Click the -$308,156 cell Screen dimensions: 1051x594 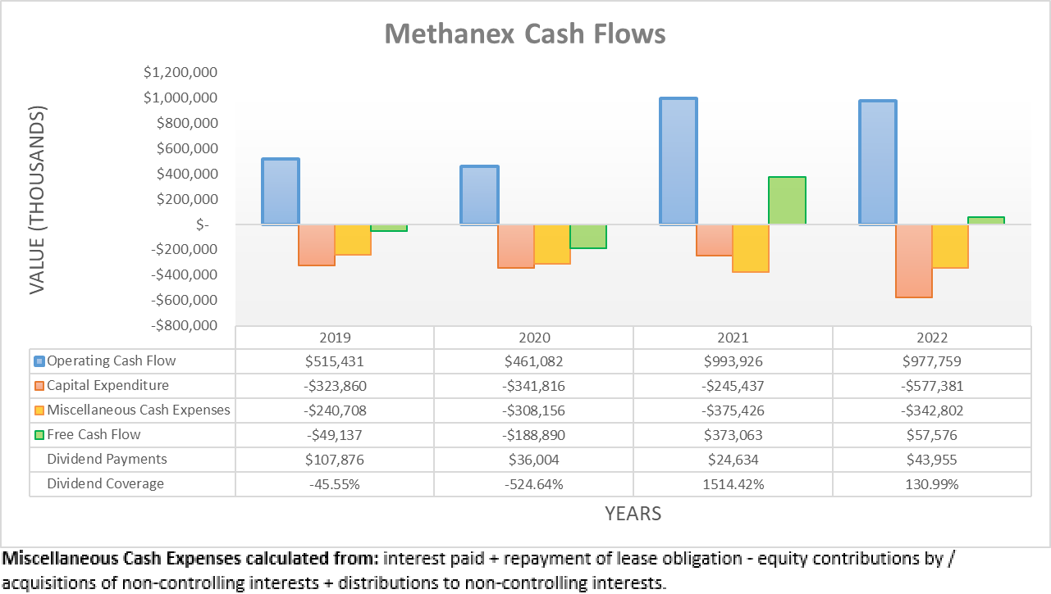(533, 410)
